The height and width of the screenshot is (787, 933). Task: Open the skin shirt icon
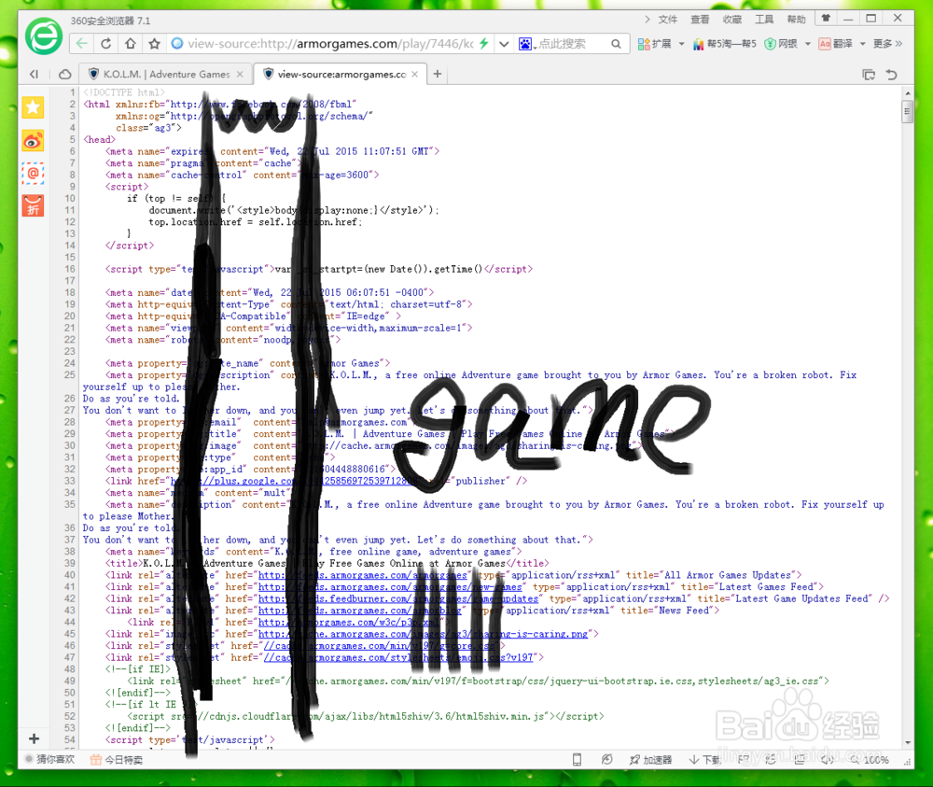(x=826, y=19)
